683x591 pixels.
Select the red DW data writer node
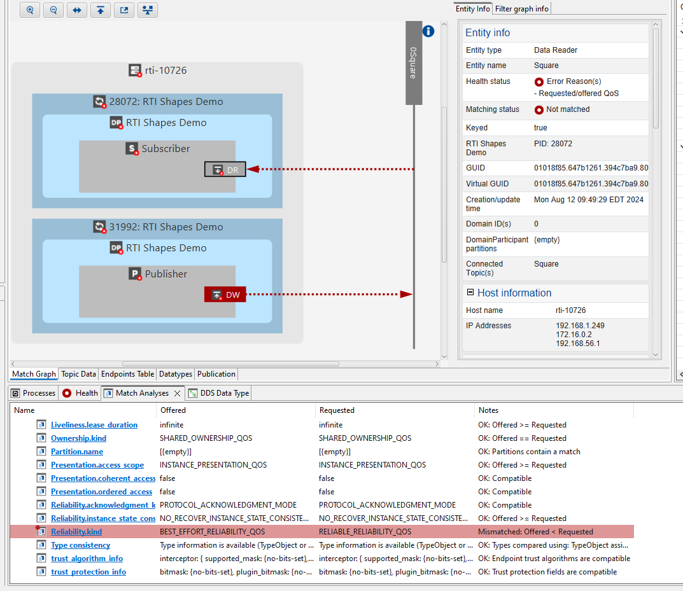tap(225, 295)
